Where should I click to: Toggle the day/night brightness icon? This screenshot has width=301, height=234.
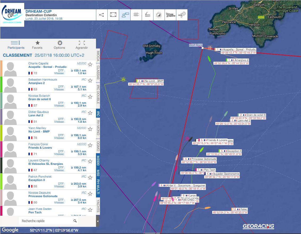159,15
